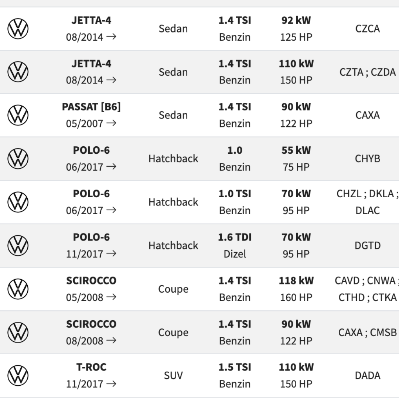Viewport: 399px width, 399px height.
Task: Click VW logo in Polo-6 1.0 75 HP row
Action: click(18, 159)
